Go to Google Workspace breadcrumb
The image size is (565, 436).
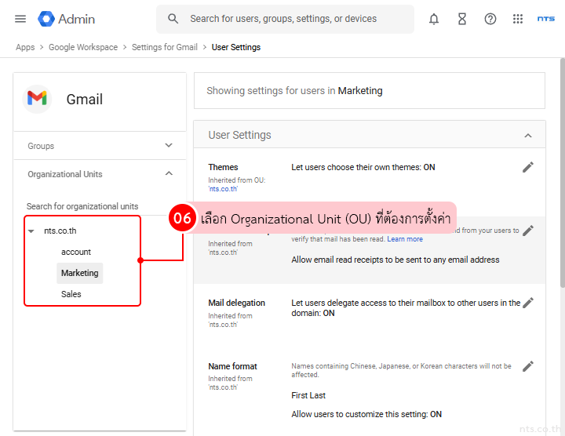[83, 47]
